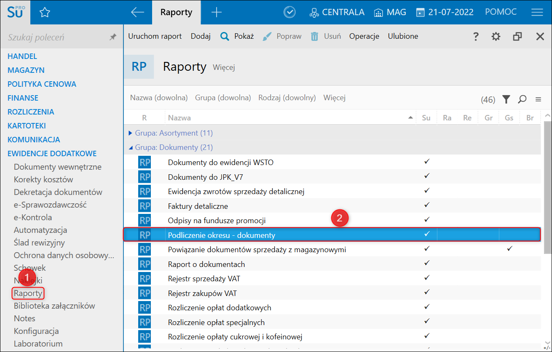Go back using the left arrow icon

point(137,13)
